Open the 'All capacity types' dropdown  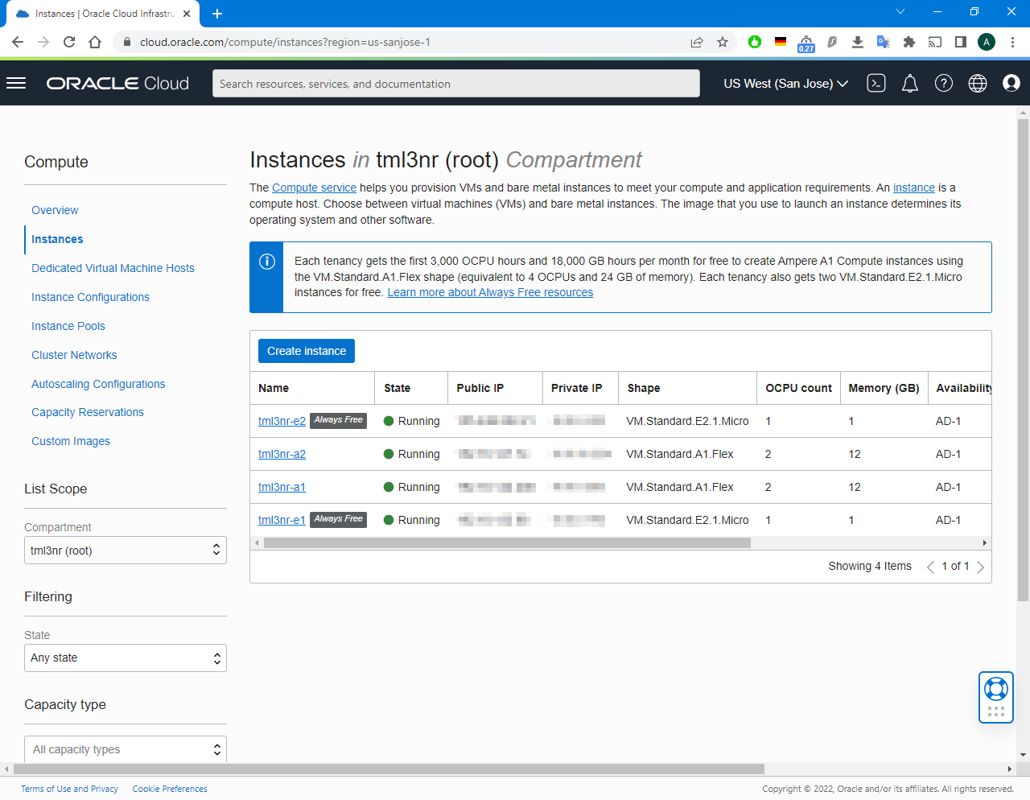click(126, 749)
